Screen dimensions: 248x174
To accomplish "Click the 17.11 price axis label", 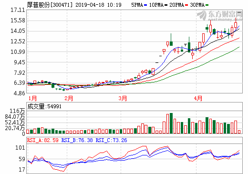I will coord(18,10).
